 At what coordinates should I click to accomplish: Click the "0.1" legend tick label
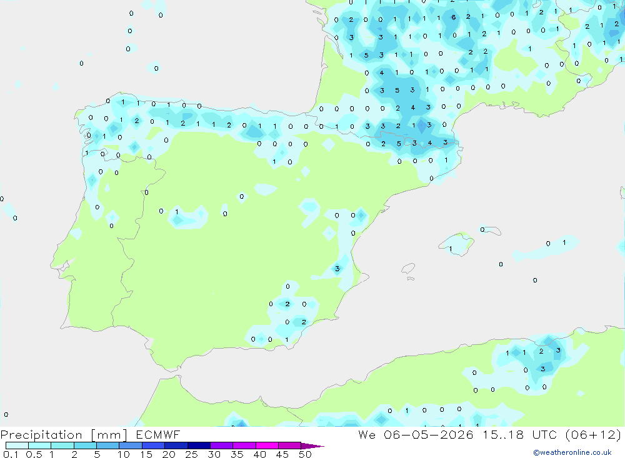tap(11, 454)
